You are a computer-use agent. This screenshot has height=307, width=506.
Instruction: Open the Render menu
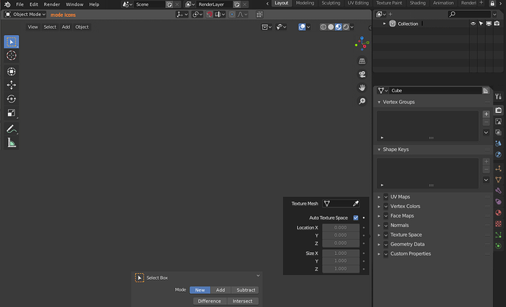(x=51, y=4)
